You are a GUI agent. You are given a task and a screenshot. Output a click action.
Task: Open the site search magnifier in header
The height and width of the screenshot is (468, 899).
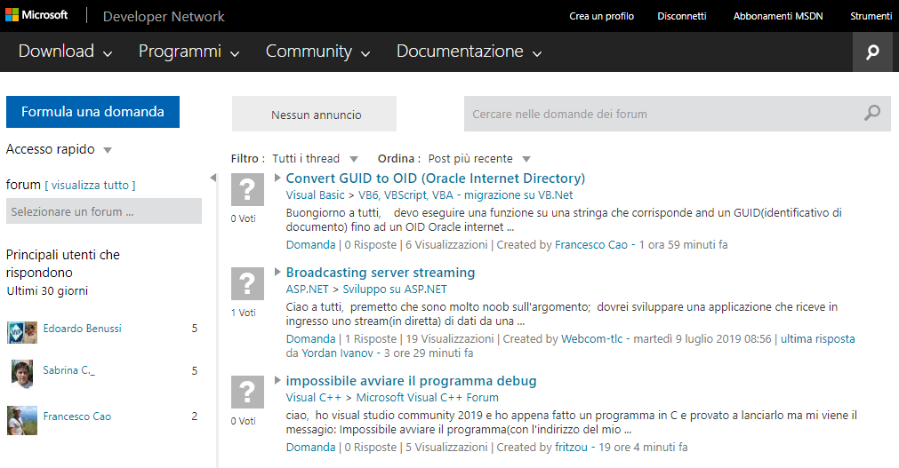point(872,52)
